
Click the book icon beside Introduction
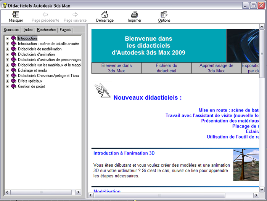point(14,38)
